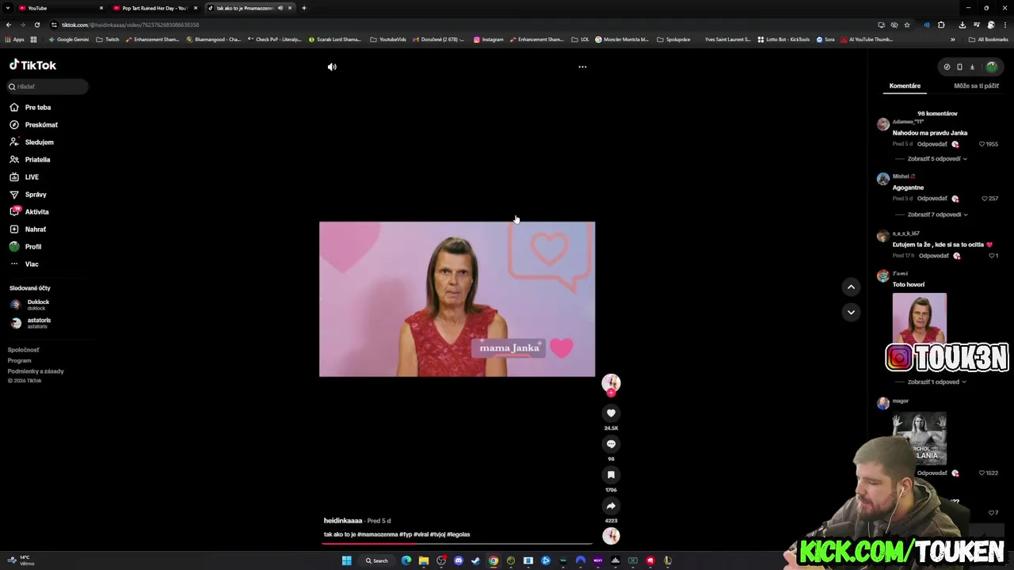
Task: Expand Zobraziť 7 odpovedí replies
Action: click(x=937, y=215)
